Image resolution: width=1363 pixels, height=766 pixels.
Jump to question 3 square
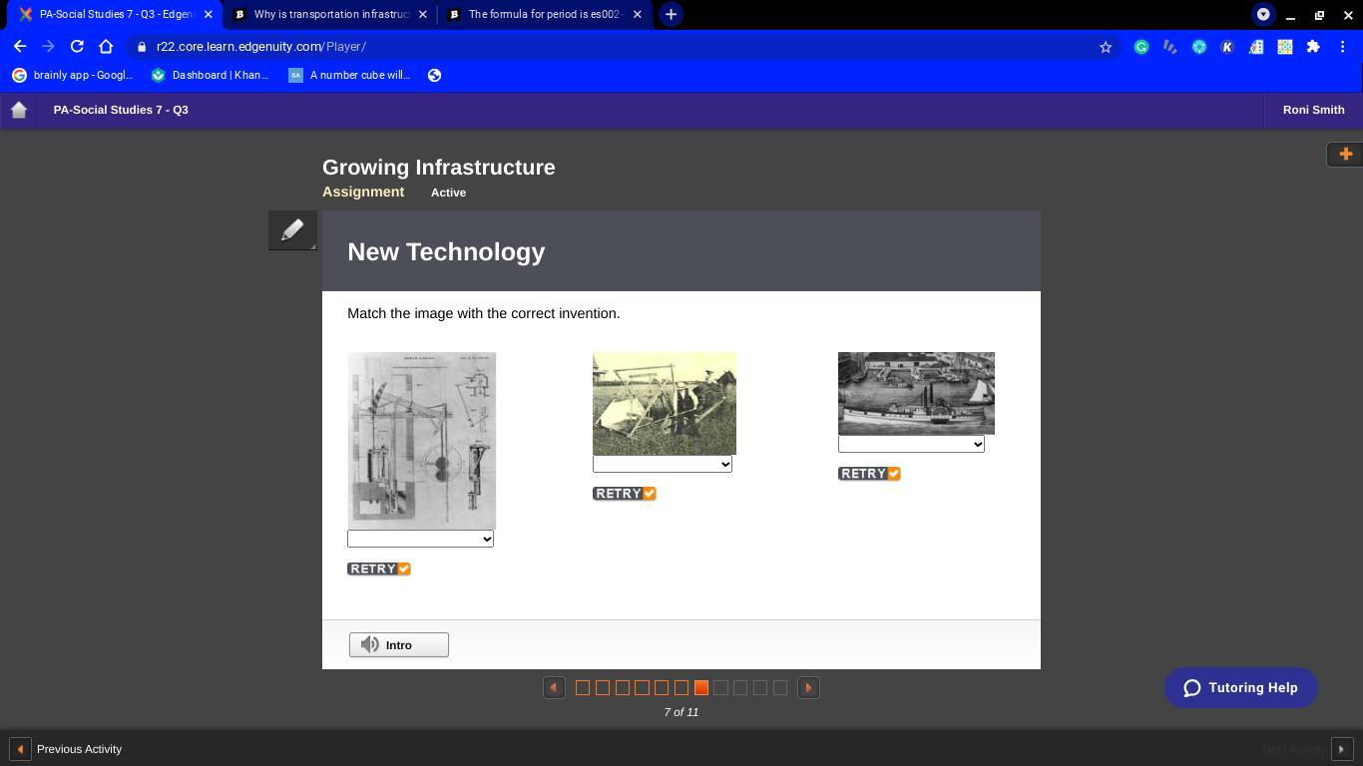pos(623,687)
